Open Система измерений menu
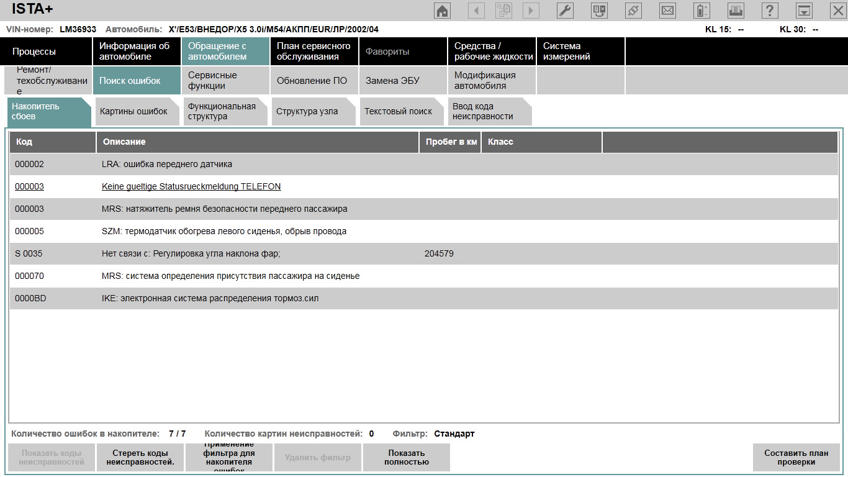The image size is (848, 477). pyautogui.click(x=580, y=51)
